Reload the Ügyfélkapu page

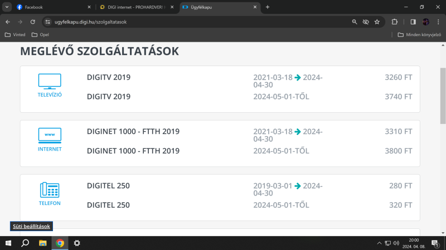pyautogui.click(x=33, y=22)
